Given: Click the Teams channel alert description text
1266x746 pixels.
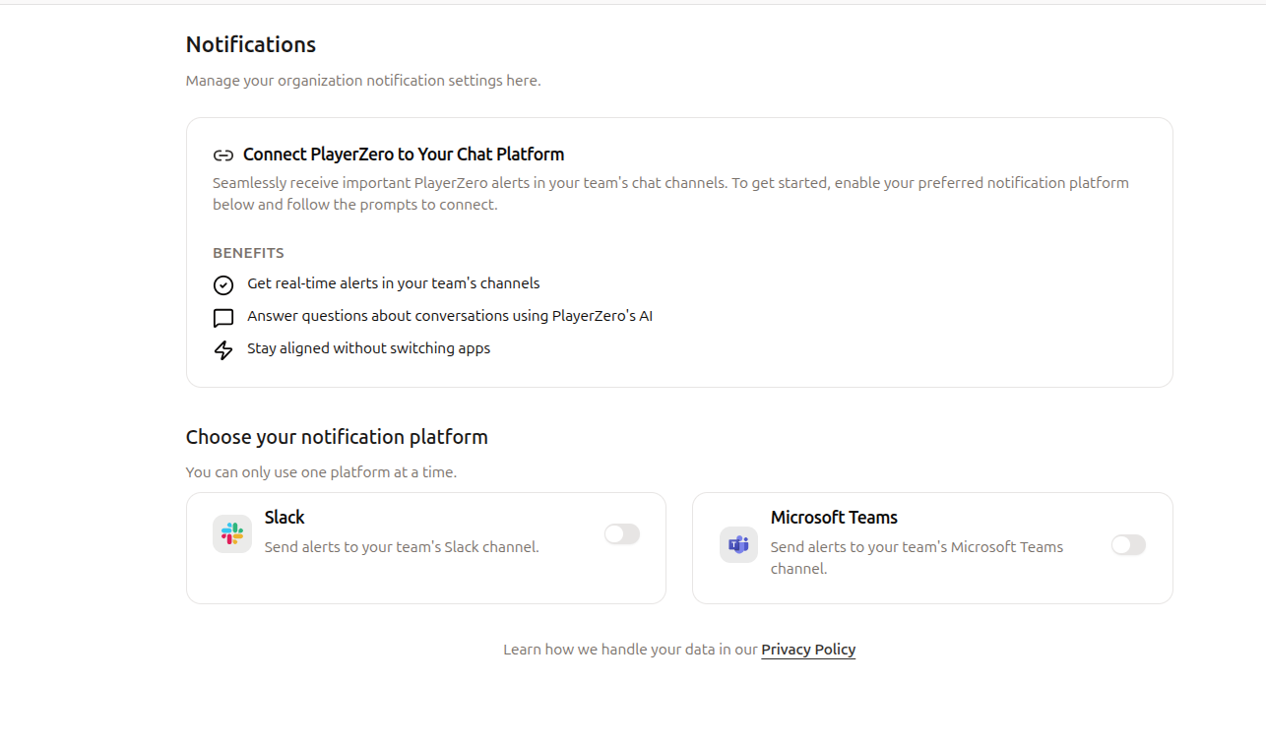Looking at the screenshot, I should pos(916,557).
